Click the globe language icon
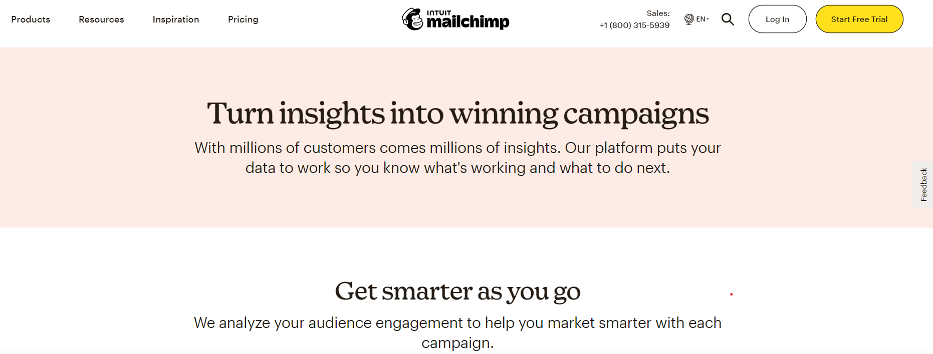933x354 pixels. [x=689, y=19]
